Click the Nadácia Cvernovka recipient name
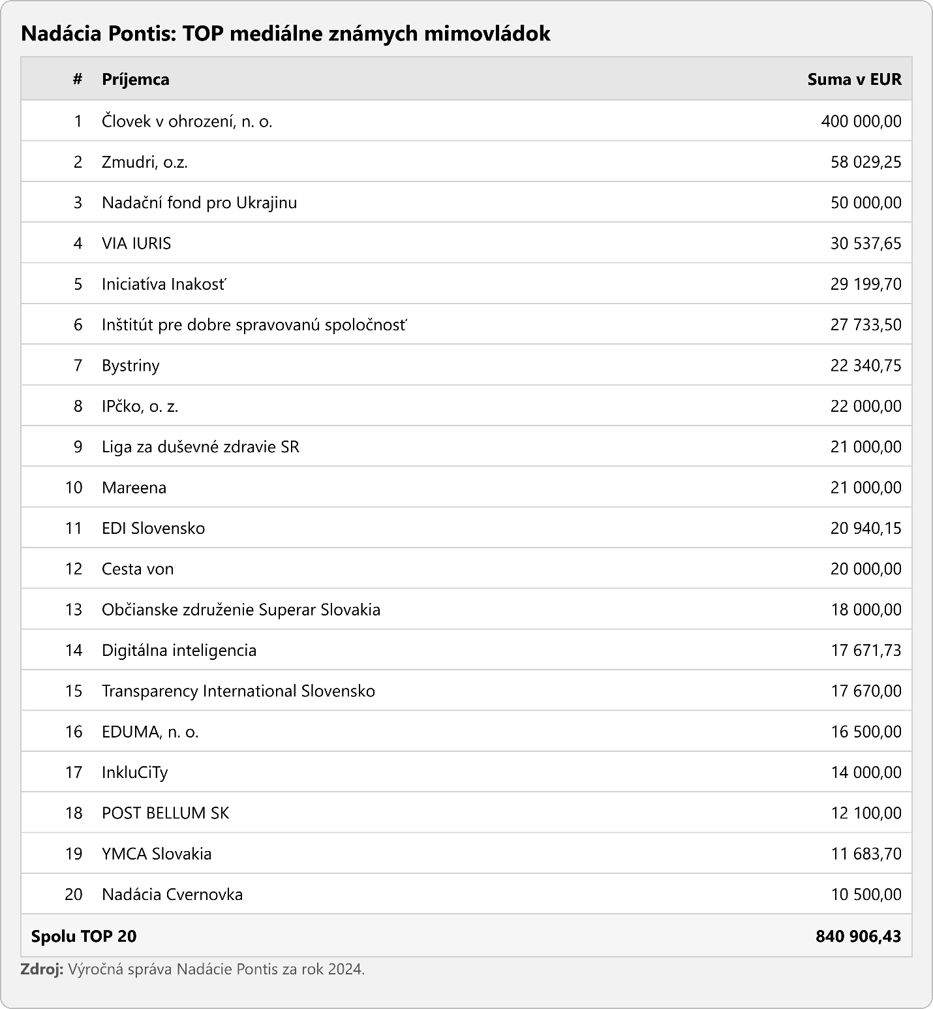The height and width of the screenshot is (1009, 933). pyautogui.click(x=172, y=894)
